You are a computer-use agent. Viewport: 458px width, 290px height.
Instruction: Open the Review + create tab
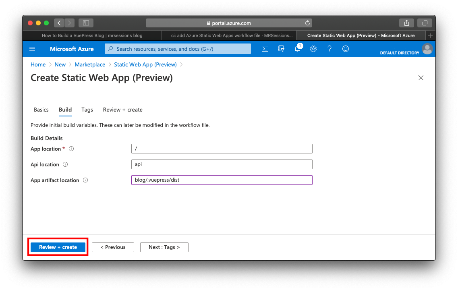(x=123, y=110)
